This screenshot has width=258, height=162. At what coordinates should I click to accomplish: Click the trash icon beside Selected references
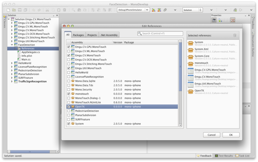[235, 35]
